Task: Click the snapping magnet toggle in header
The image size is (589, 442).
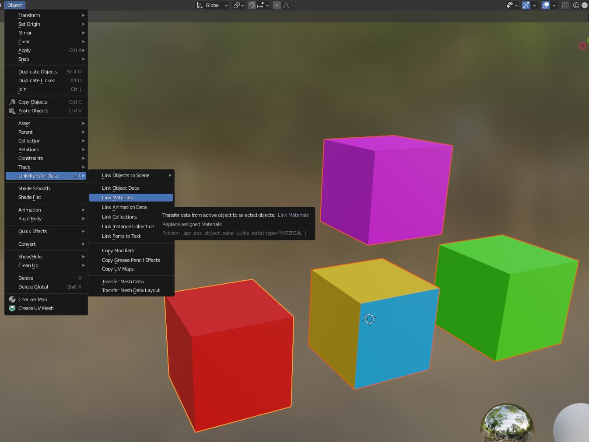Action: [252, 5]
